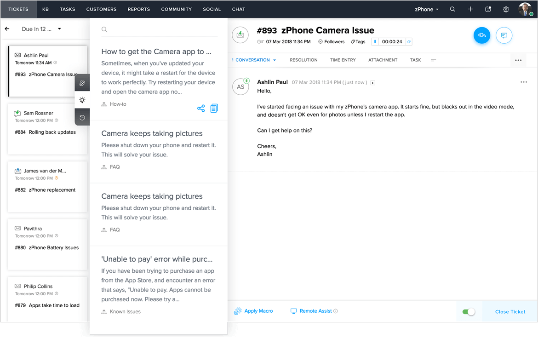The height and width of the screenshot is (338, 538).
Task: Open the comment bubble icon
Action: (504, 35)
